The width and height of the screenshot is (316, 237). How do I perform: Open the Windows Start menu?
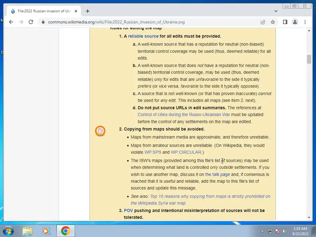tap(8, 231)
